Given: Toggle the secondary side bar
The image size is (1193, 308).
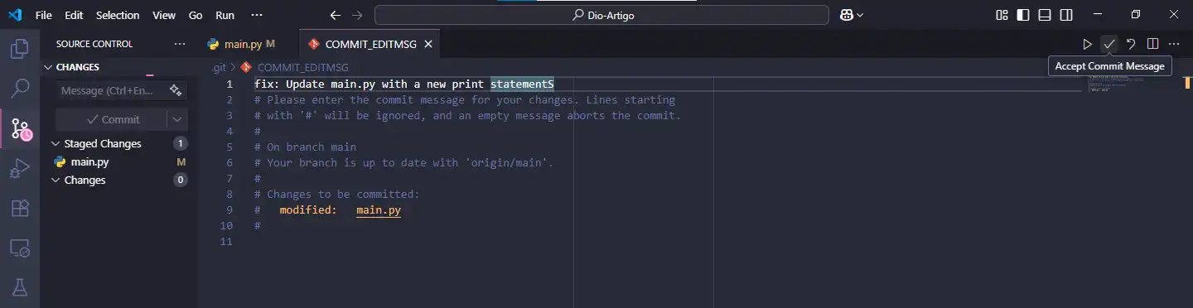Looking at the screenshot, I should 1067,15.
